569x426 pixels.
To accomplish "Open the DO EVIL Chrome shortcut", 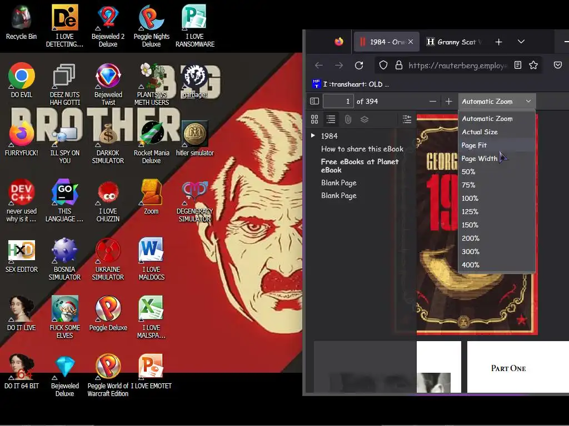I will click(22, 80).
